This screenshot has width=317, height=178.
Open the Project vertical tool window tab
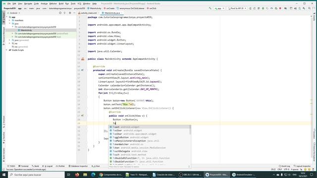3,18
